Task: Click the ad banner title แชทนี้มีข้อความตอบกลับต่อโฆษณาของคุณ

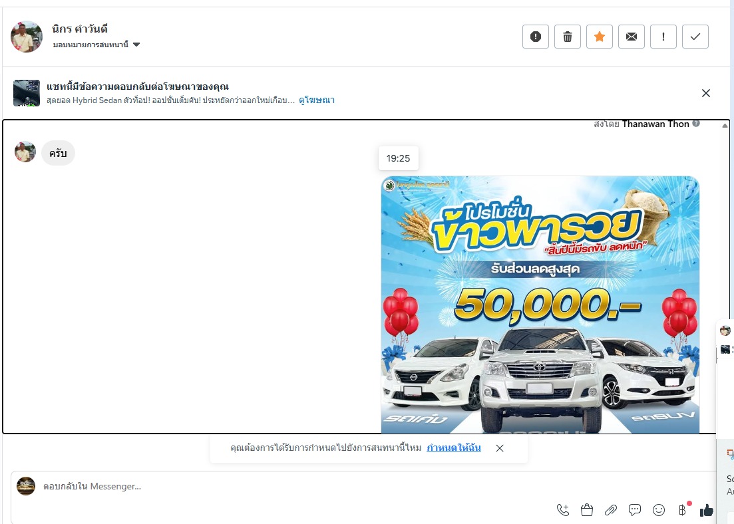Action: tap(138, 86)
